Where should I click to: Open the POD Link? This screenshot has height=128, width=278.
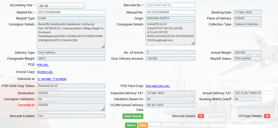pyautogui.click(x=43, y=65)
